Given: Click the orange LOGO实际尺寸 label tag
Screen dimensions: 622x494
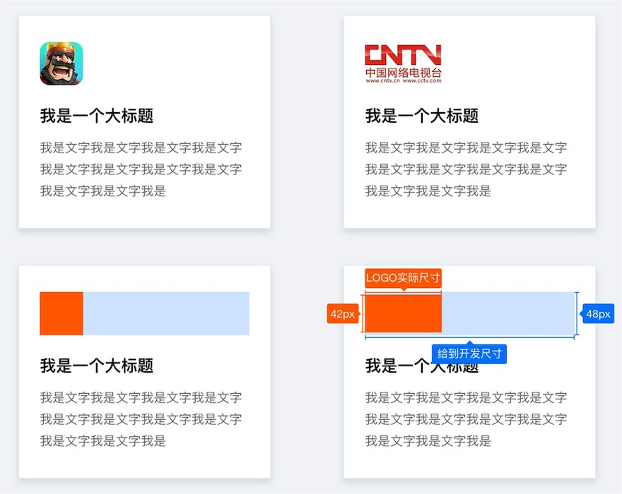Looking at the screenshot, I should tap(403, 278).
